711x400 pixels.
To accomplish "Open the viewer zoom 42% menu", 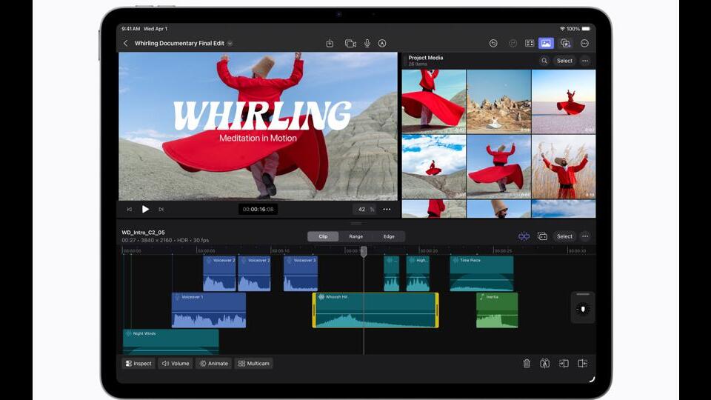I will 364,210.
